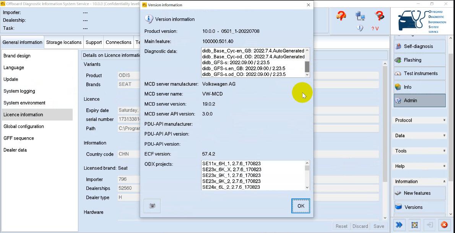
Task: Click the Discard button
Action: click(x=360, y=227)
